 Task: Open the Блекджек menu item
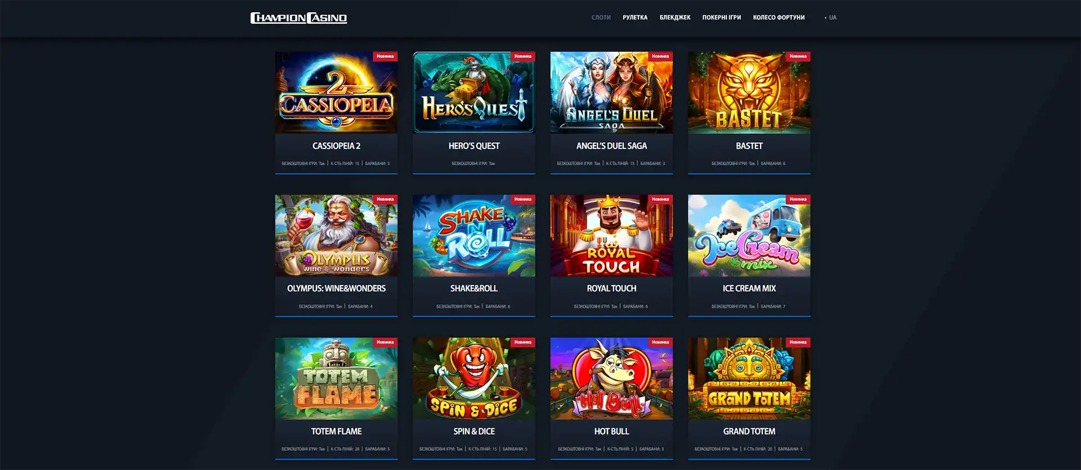tap(675, 17)
